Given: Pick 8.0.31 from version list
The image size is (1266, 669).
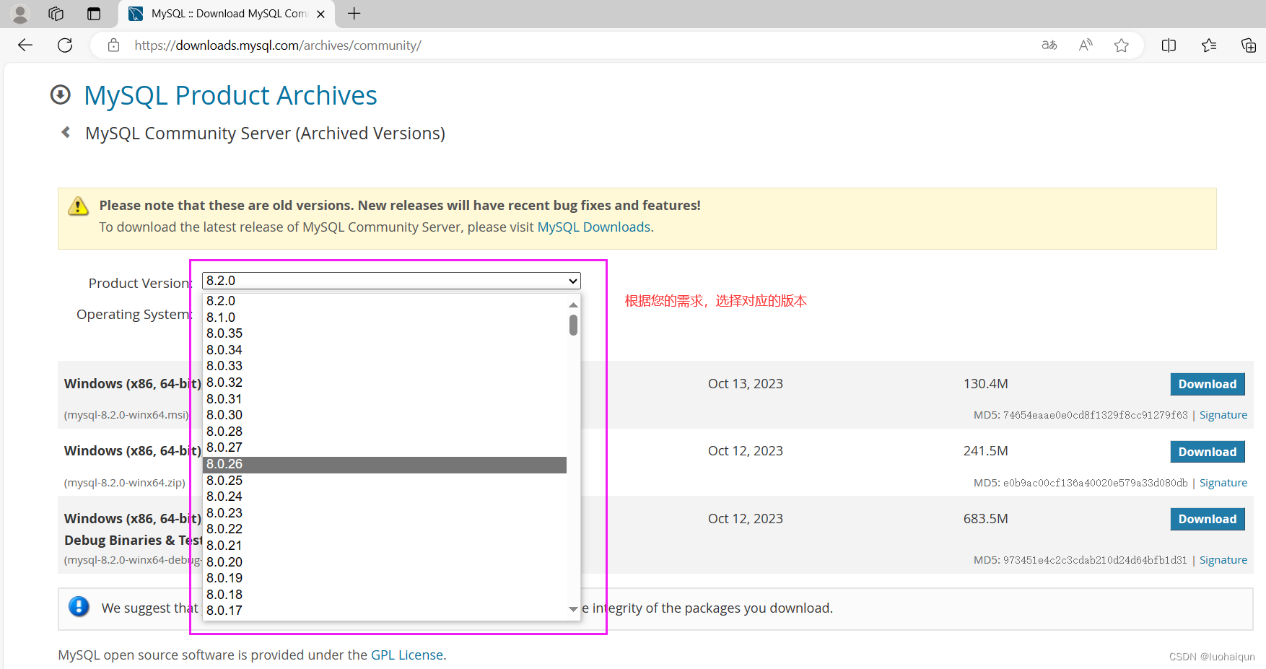Looking at the screenshot, I should [386, 399].
